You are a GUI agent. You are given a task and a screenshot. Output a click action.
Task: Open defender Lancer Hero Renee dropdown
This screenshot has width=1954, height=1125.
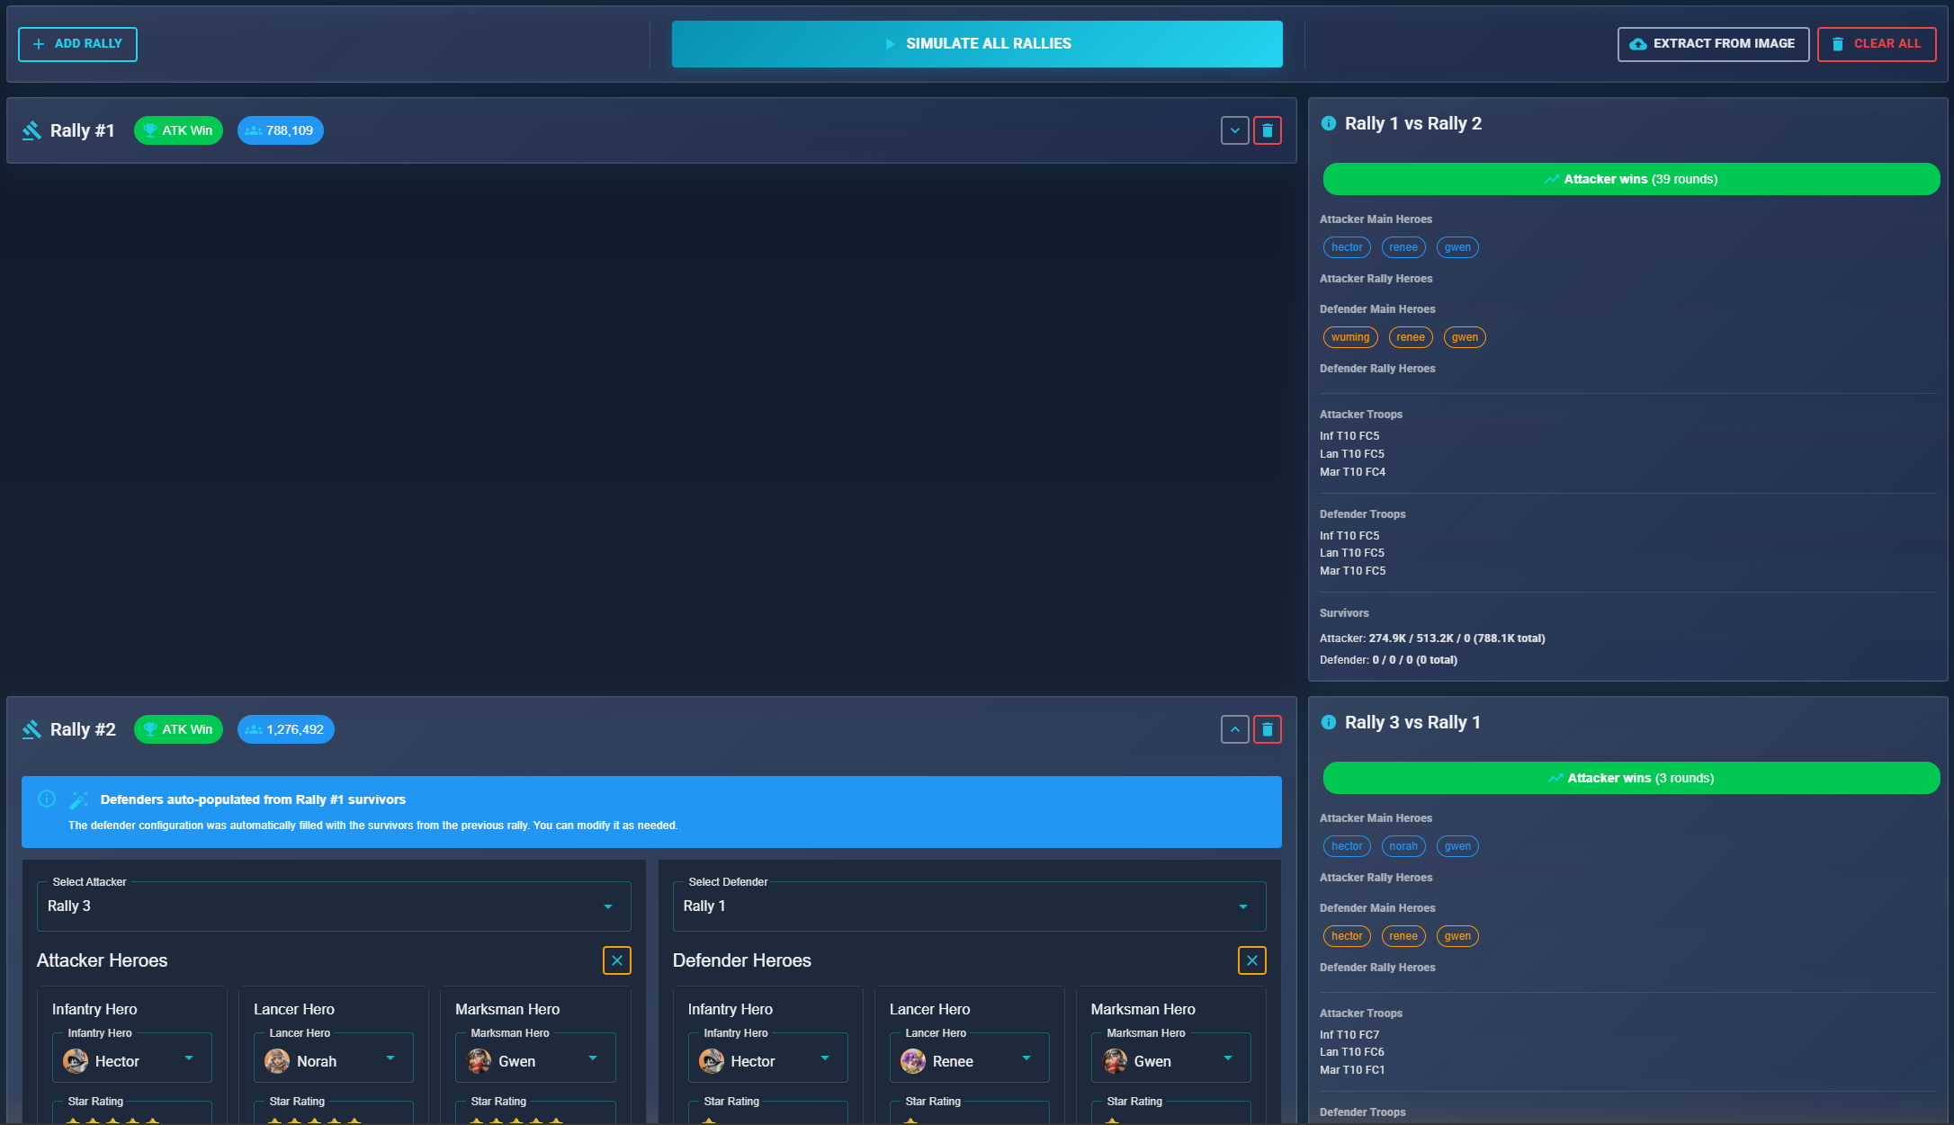pos(969,1061)
